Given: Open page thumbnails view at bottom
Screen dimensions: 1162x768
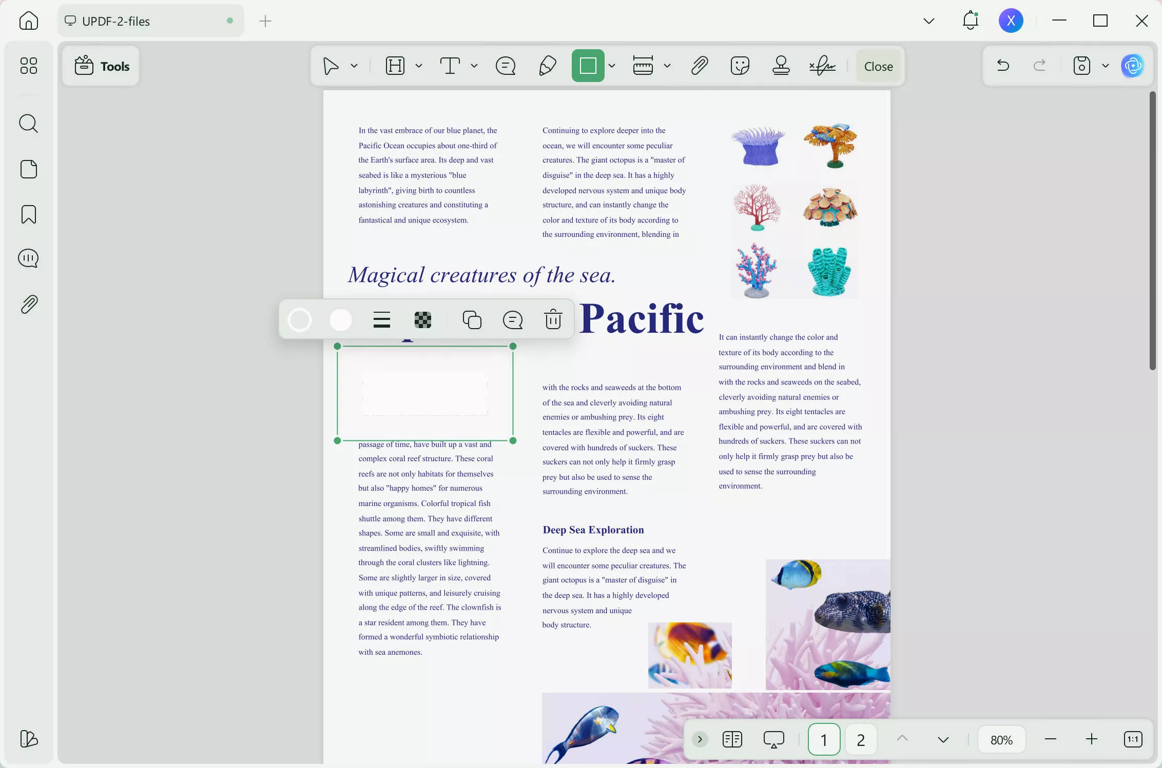Looking at the screenshot, I should click(x=732, y=739).
